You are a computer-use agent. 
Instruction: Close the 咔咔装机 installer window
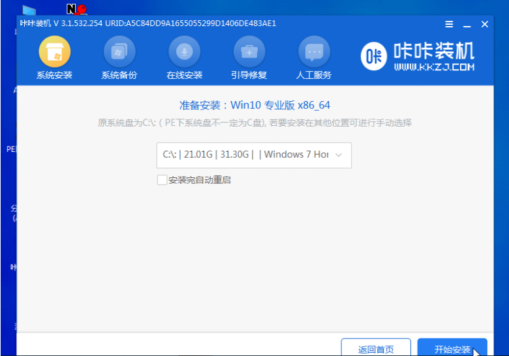click(484, 24)
